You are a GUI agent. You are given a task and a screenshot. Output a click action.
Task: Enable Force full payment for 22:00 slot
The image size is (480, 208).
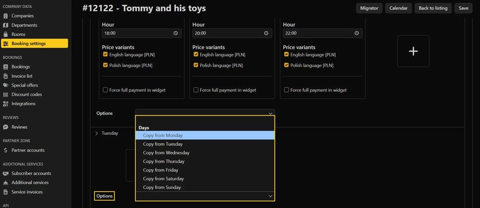[x=286, y=90]
